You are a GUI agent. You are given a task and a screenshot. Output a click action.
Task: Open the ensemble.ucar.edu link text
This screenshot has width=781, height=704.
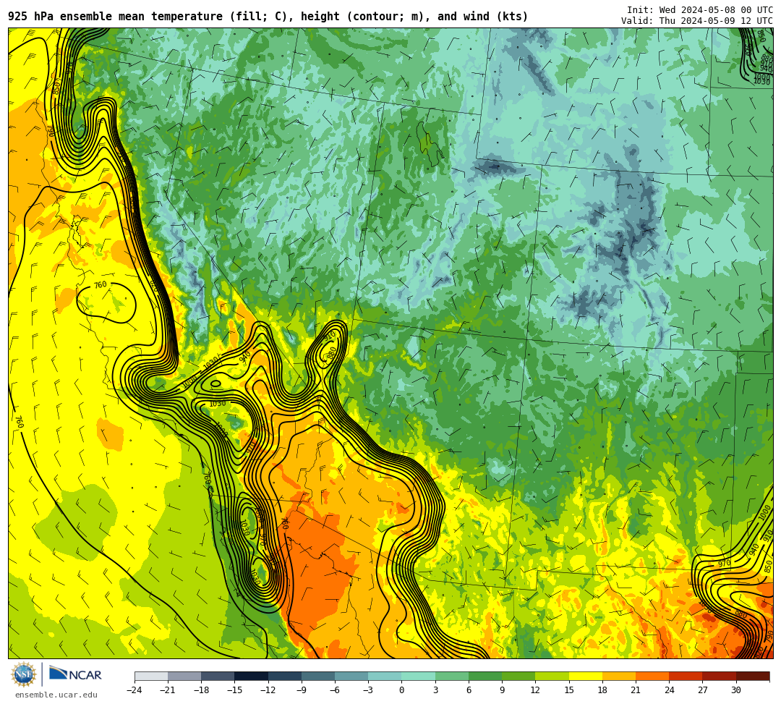(x=56, y=695)
